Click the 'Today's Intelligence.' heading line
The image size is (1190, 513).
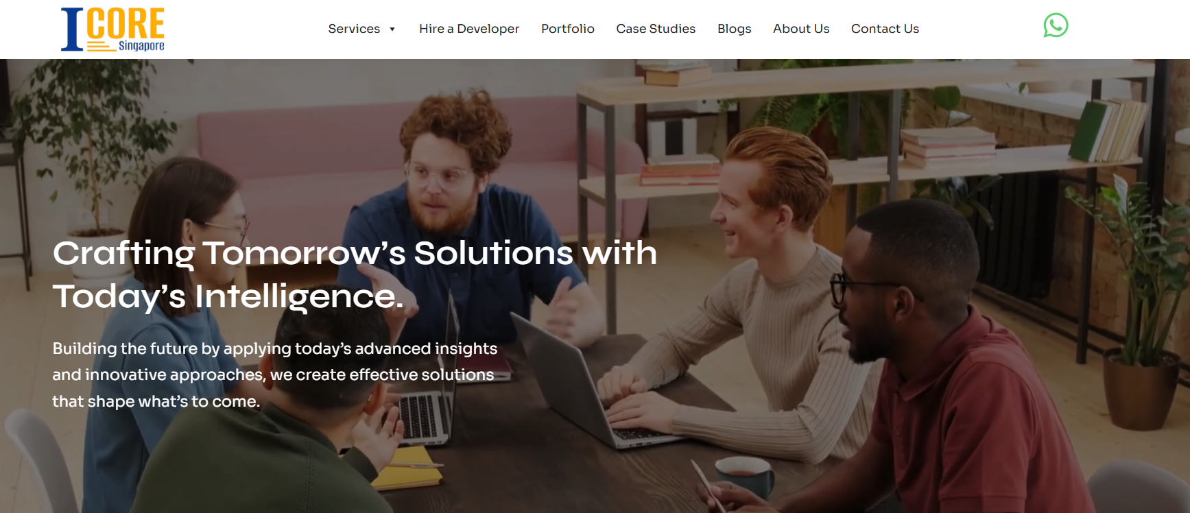click(228, 297)
